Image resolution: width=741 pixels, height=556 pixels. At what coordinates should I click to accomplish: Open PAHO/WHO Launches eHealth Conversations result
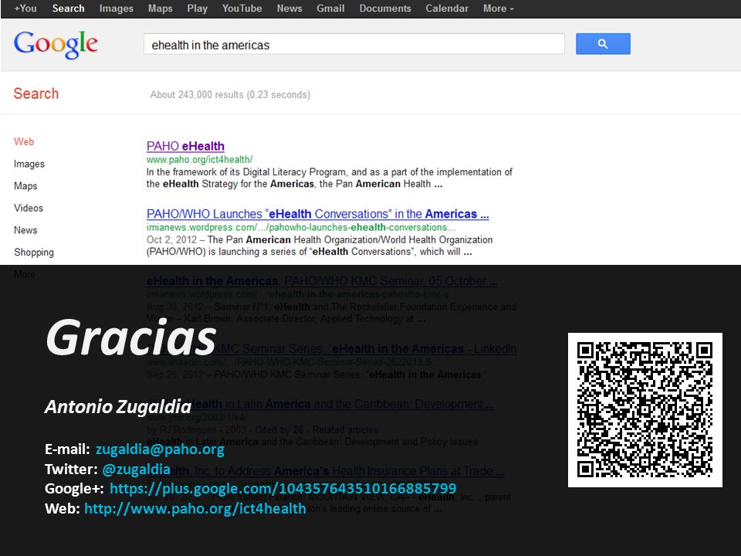317,214
